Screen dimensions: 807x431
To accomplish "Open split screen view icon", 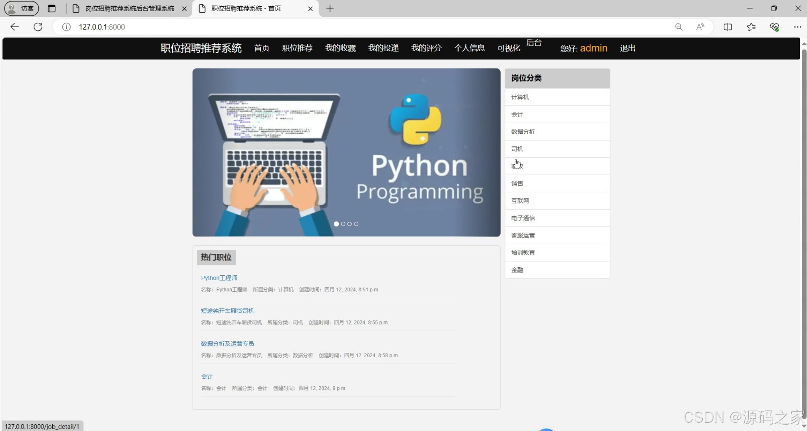I will point(727,27).
